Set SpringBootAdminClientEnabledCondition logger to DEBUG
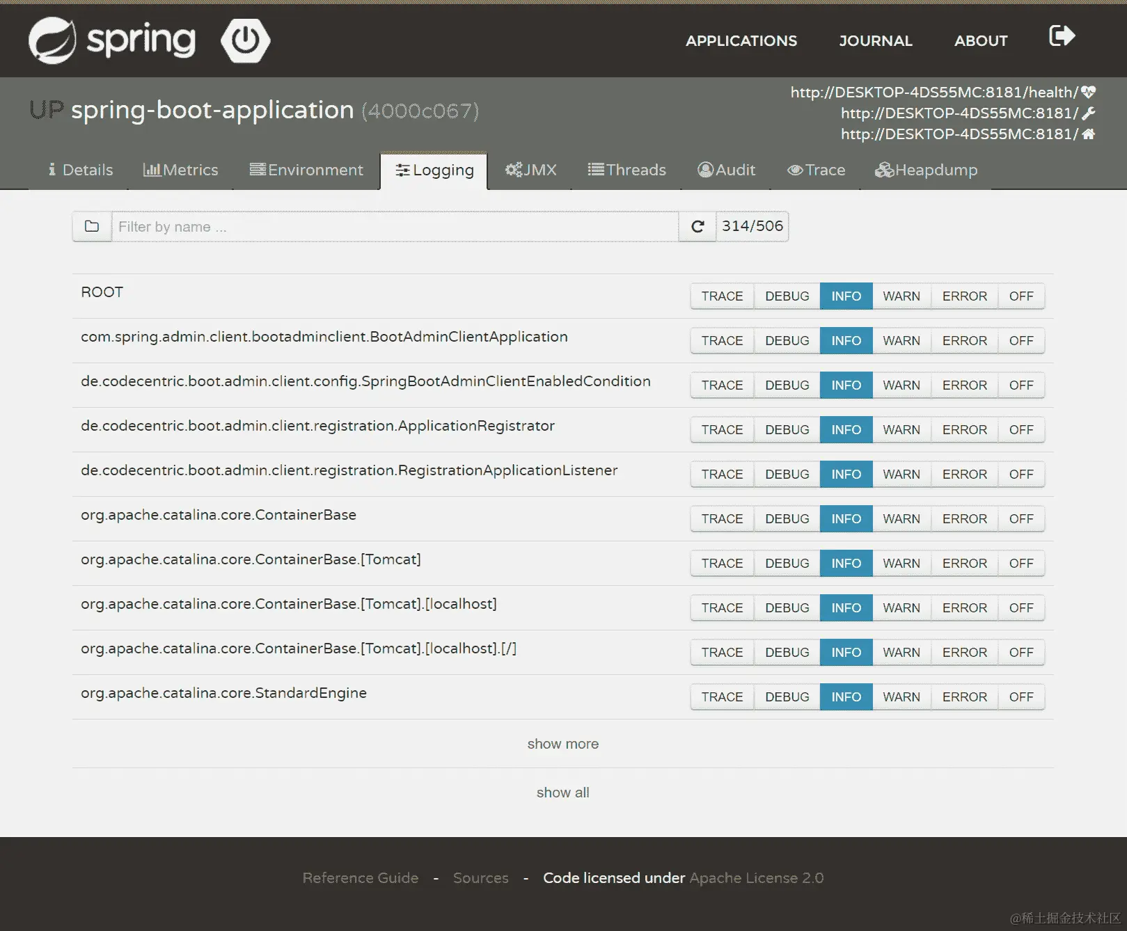The height and width of the screenshot is (931, 1127). point(787,385)
